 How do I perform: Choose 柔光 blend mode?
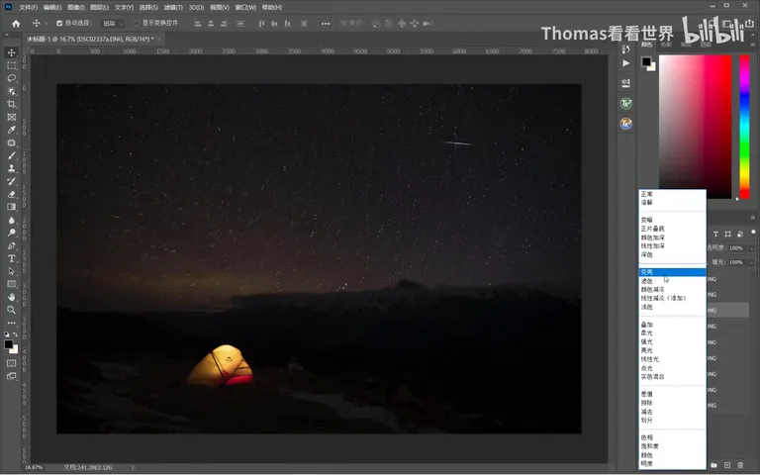pos(646,332)
